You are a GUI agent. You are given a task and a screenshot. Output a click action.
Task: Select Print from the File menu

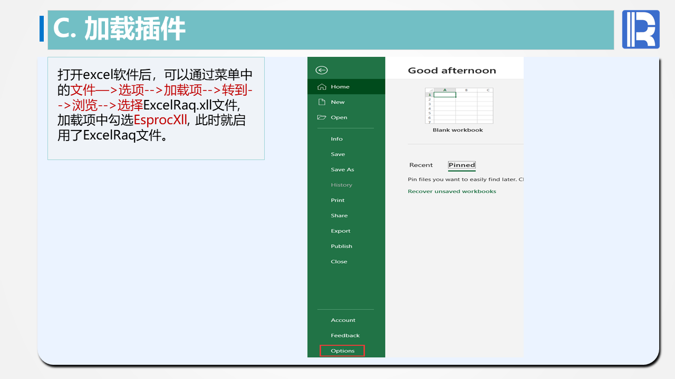coord(337,201)
